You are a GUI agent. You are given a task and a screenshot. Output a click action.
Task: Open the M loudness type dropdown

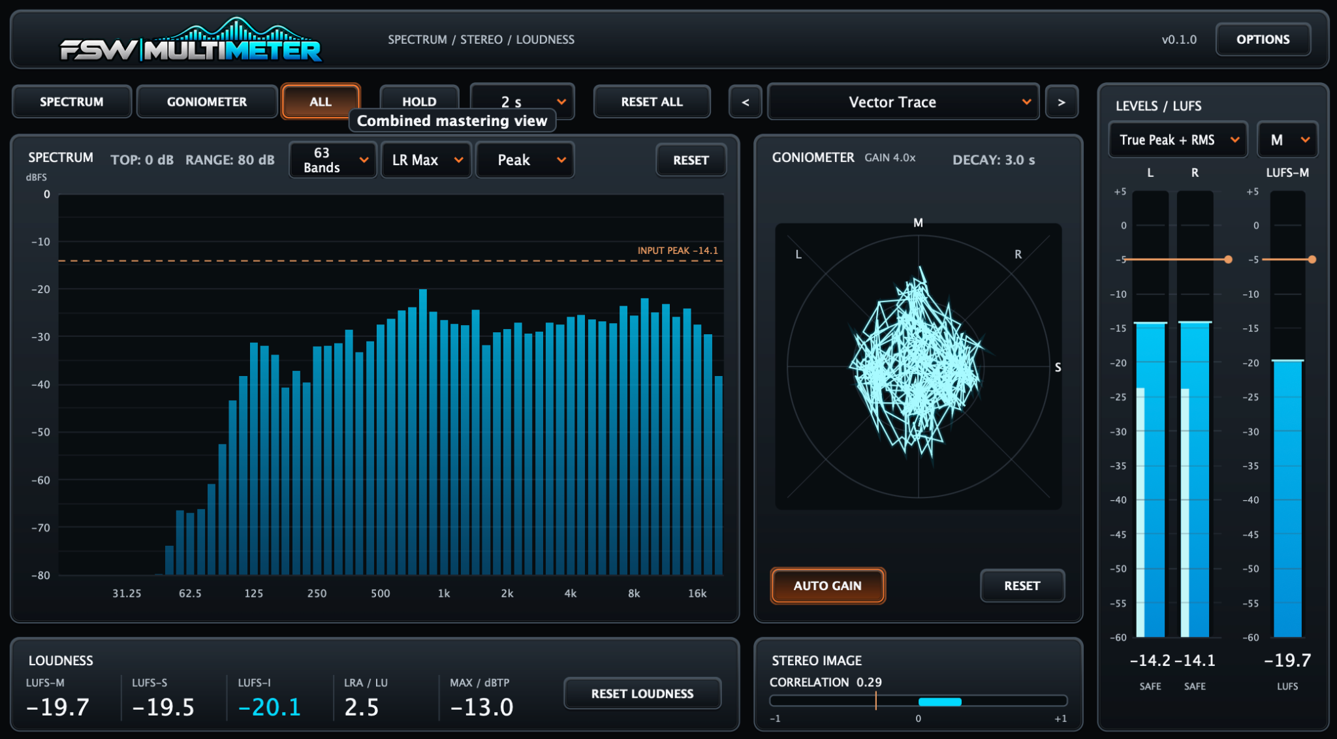[x=1288, y=140]
